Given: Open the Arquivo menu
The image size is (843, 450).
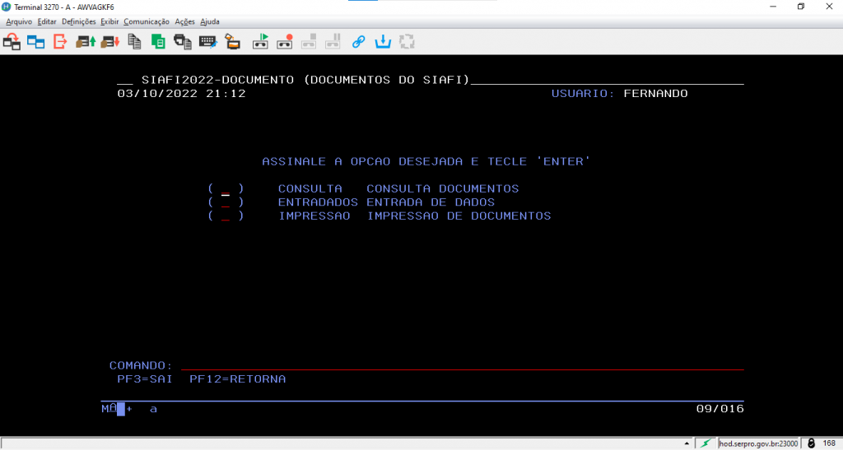Looking at the screenshot, I should point(19,21).
